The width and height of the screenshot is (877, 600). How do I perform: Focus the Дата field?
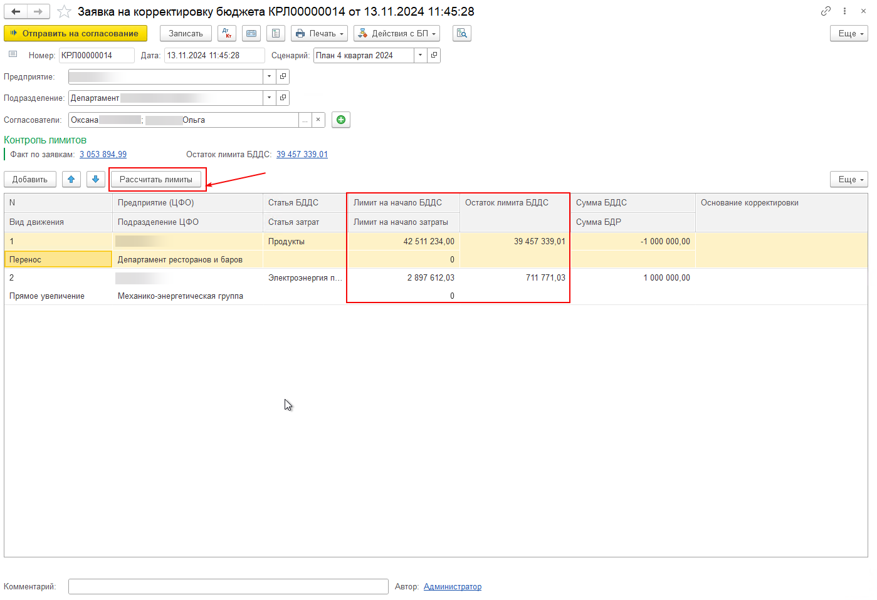click(x=214, y=55)
